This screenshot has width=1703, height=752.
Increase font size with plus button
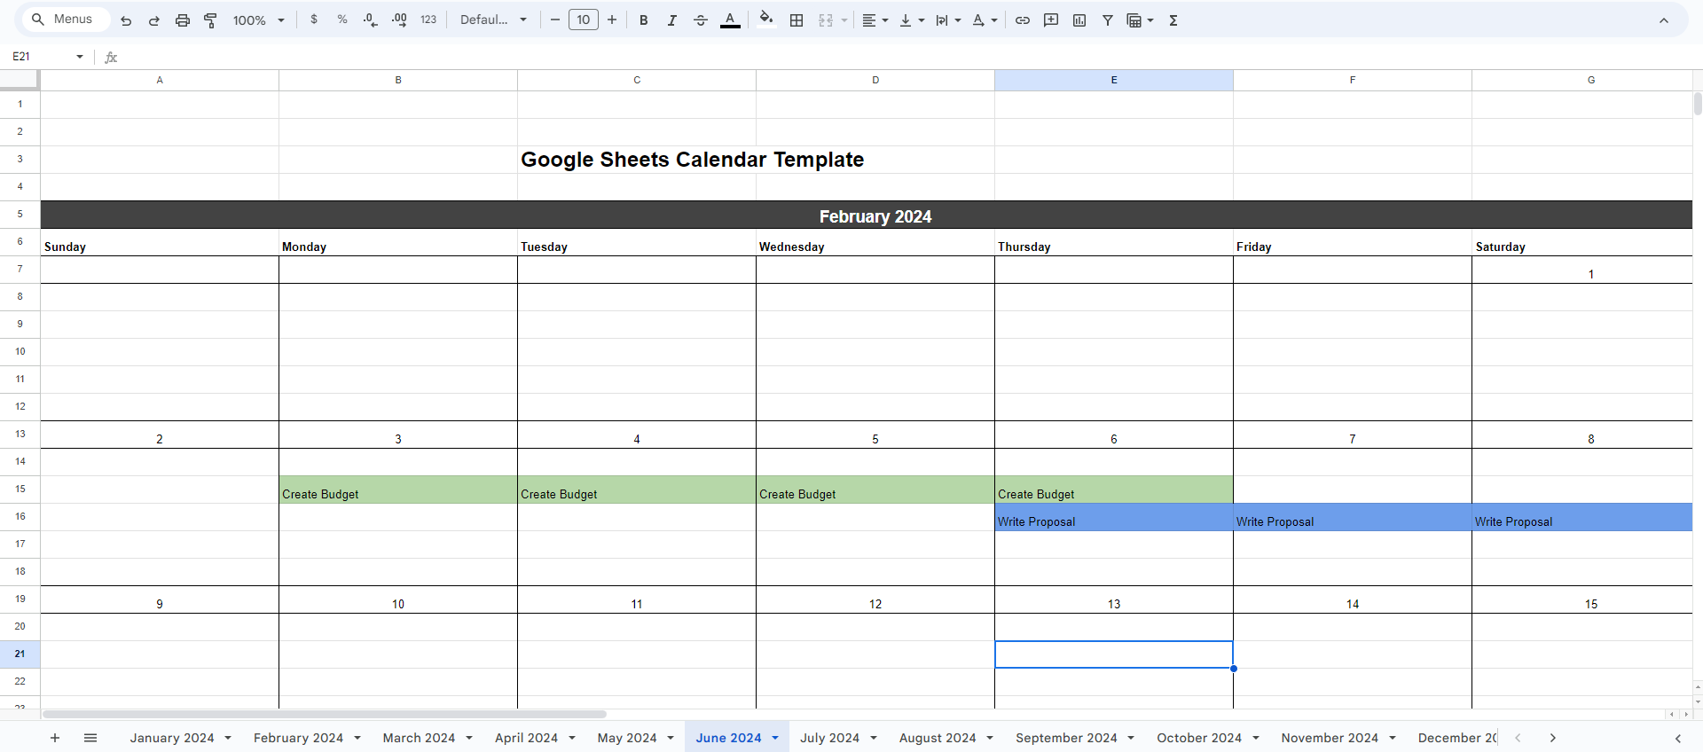[612, 20]
